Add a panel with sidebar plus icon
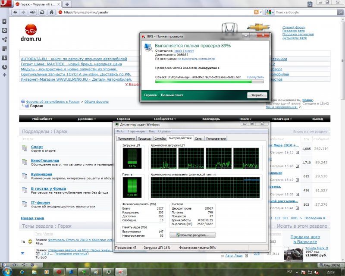The height and width of the screenshot is (276, 345). click(4, 75)
